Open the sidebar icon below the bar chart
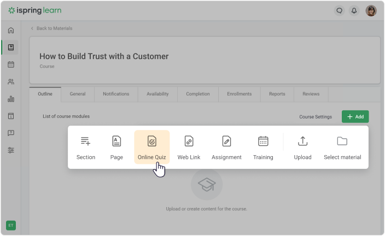The height and width of the screenshot is (236, 385). click(x=11, y=116)
